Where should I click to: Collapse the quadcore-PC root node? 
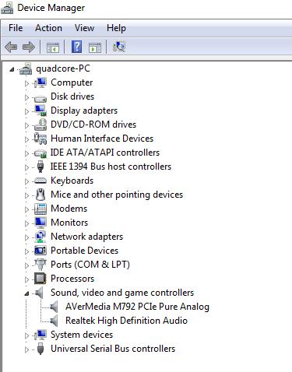[x=12, y=69]
